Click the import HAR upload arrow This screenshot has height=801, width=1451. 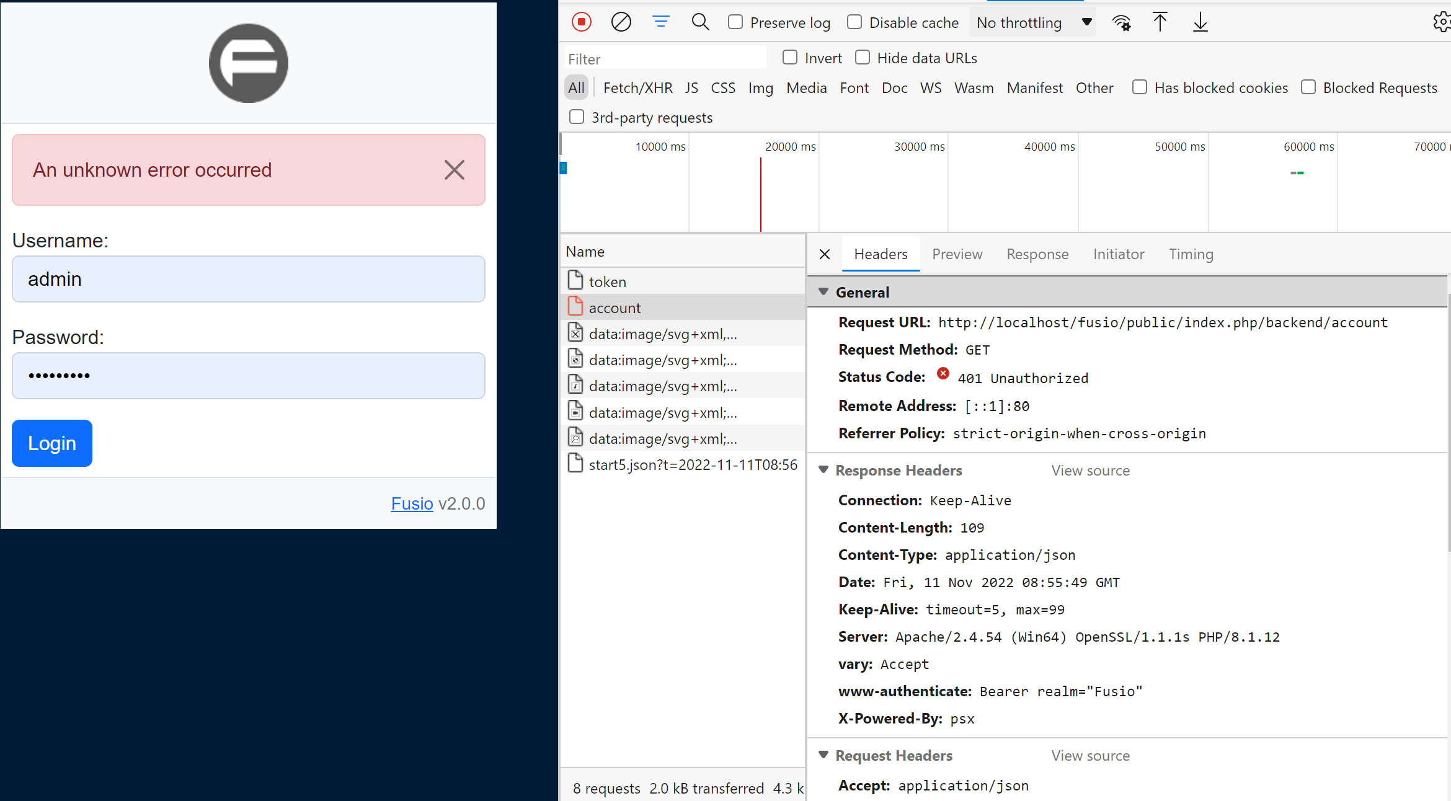click(1160, 22)
